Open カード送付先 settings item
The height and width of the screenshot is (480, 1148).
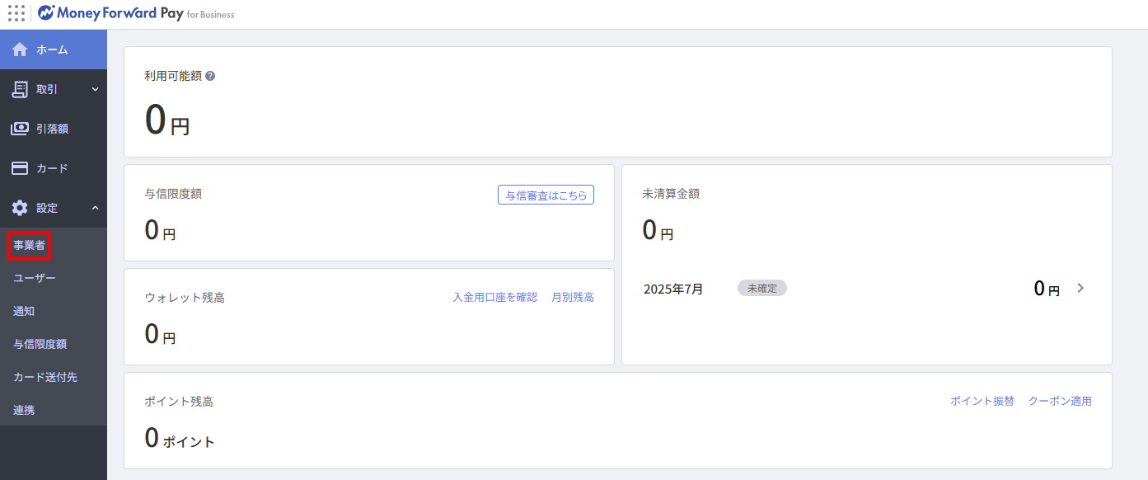point(45,377)
